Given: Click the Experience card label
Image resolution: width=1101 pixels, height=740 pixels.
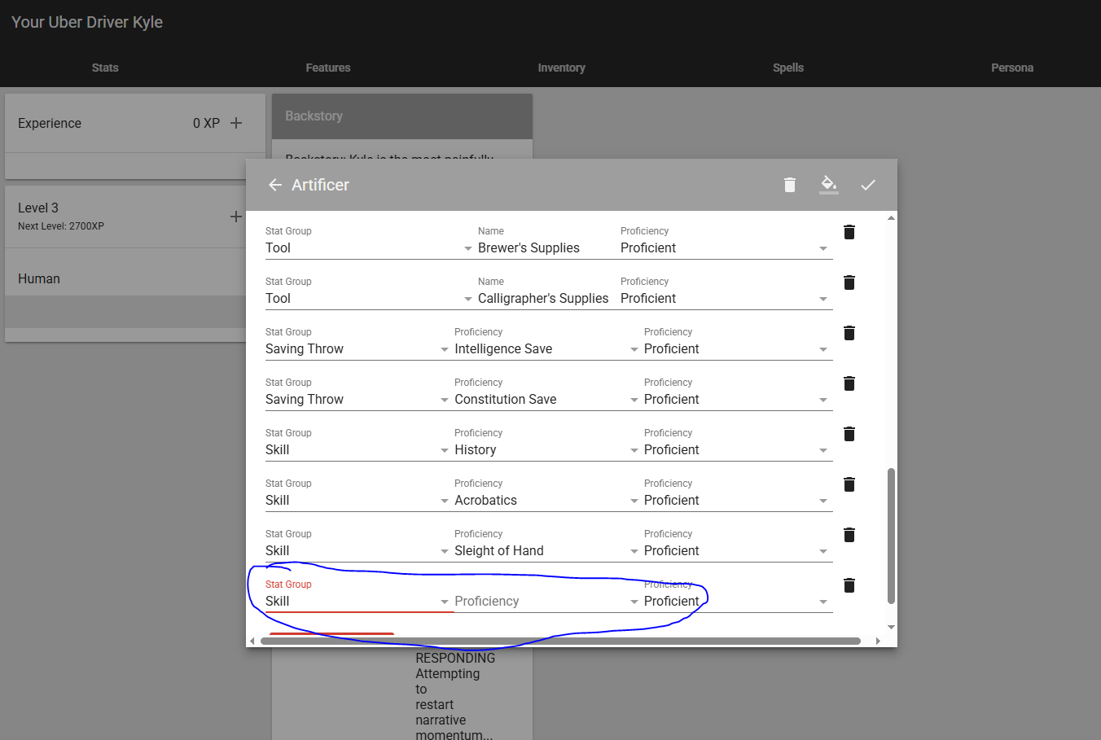Looking at the screenshot, I should point(50,124).
